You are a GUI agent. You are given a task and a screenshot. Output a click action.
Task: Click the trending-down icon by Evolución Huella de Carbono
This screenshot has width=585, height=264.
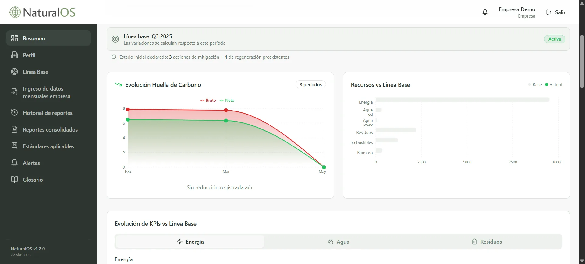coord(118,84)
